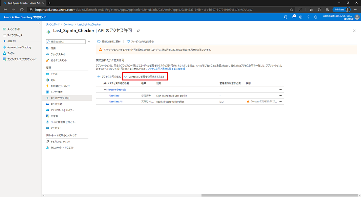Open the browser settings and more menu
The width and height of the screenshot is (361, 197).
click(x=356, y=9)
